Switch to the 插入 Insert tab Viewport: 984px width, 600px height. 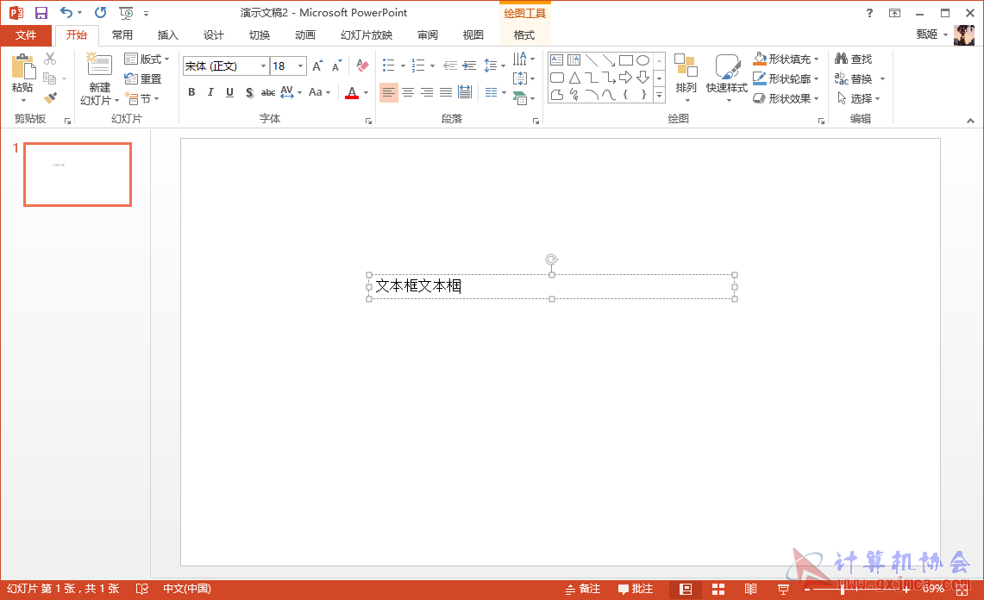167,35
